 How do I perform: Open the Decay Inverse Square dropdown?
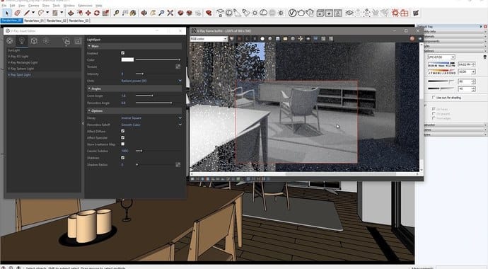pyautogui.click(x=151, y=118)
